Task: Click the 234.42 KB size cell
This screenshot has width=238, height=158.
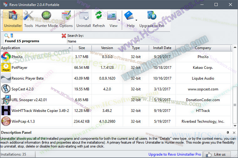Action: pyautogui.click(x=82, y=121)
